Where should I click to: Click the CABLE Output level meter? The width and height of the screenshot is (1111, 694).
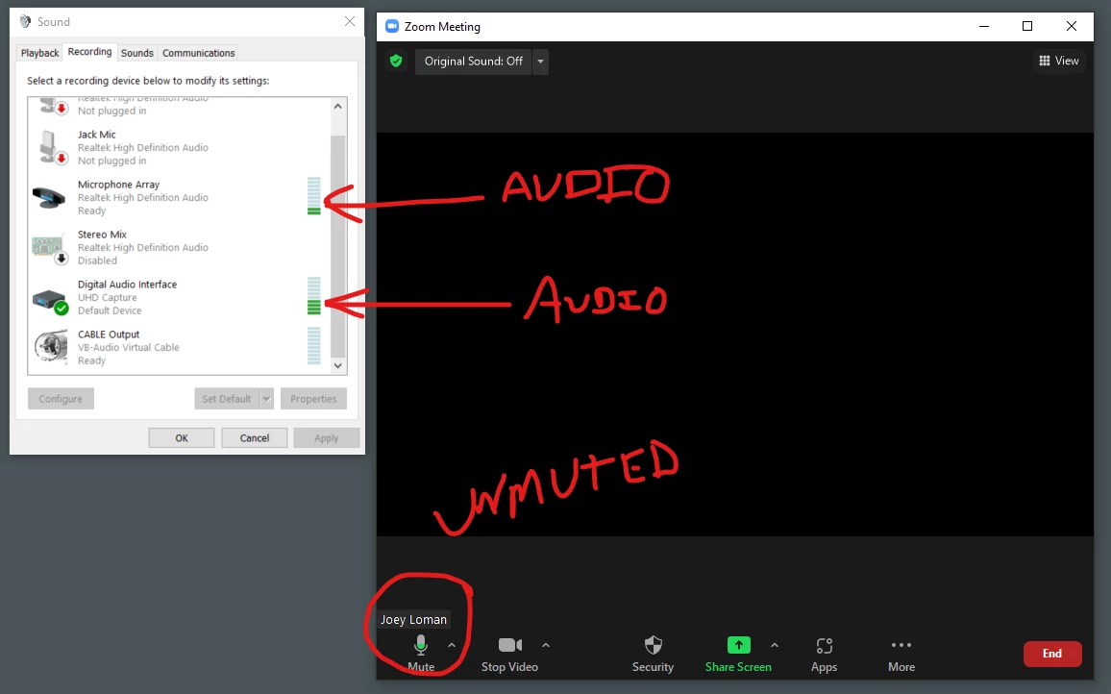[314, 346]
